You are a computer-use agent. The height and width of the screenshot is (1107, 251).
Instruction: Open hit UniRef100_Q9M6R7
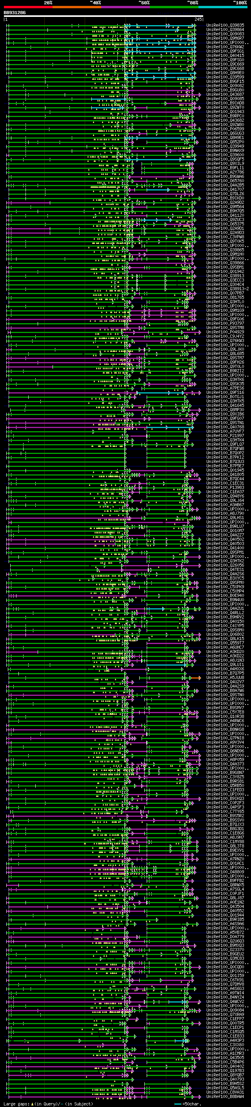(x=225, y=38)
